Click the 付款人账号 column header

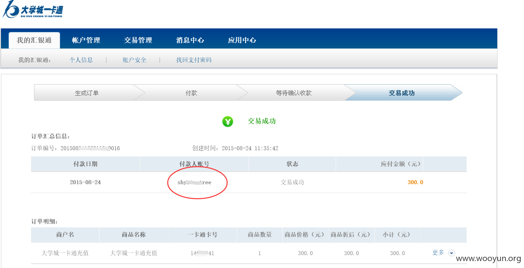click(x=194, y=164)
